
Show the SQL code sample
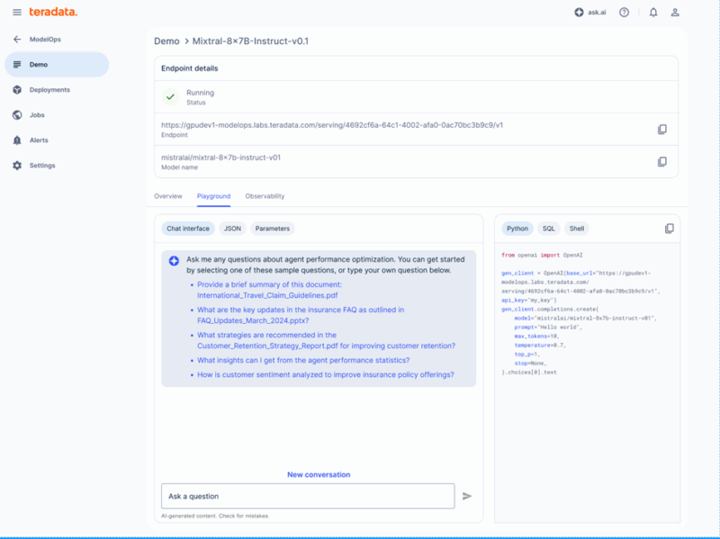pyautogui.click(x=548, y=229)
